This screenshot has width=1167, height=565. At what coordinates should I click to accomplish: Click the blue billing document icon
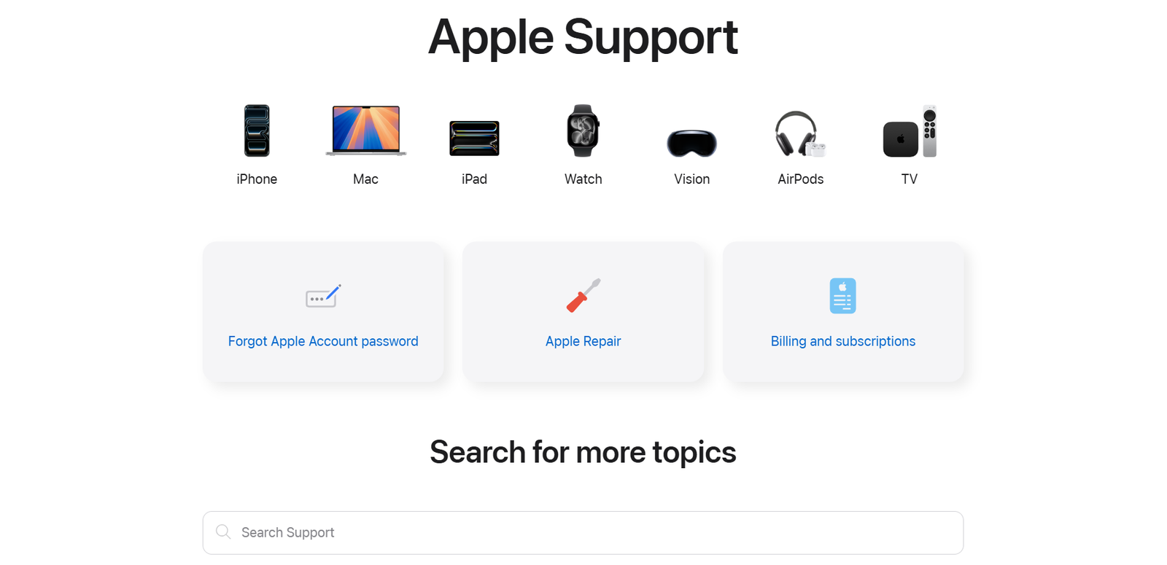coord(842,295)
